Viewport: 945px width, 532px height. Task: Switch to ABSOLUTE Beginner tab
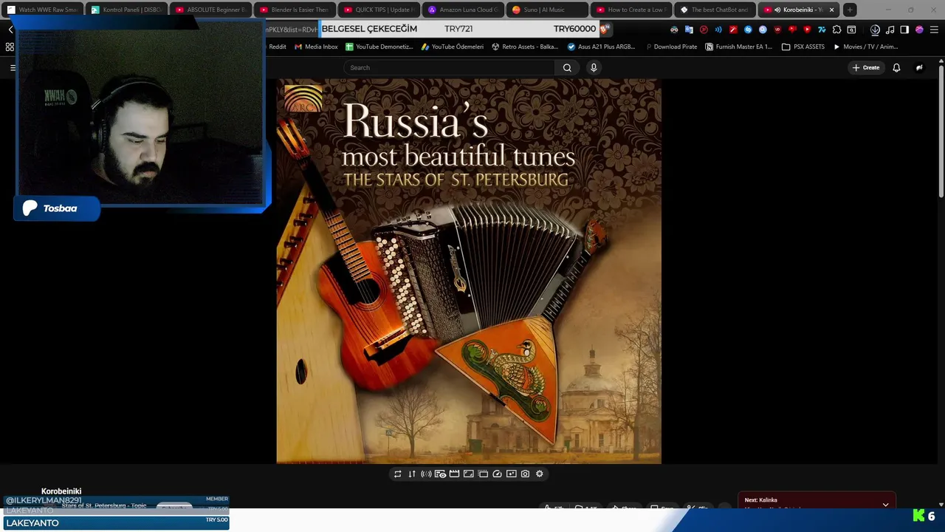pyautogui.click(x=210, y=10)
